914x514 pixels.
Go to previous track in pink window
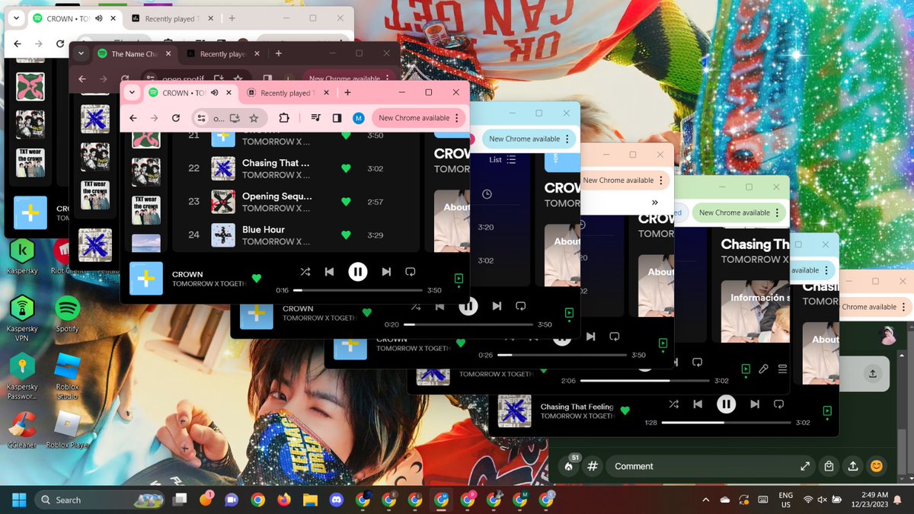coord(329,271)
